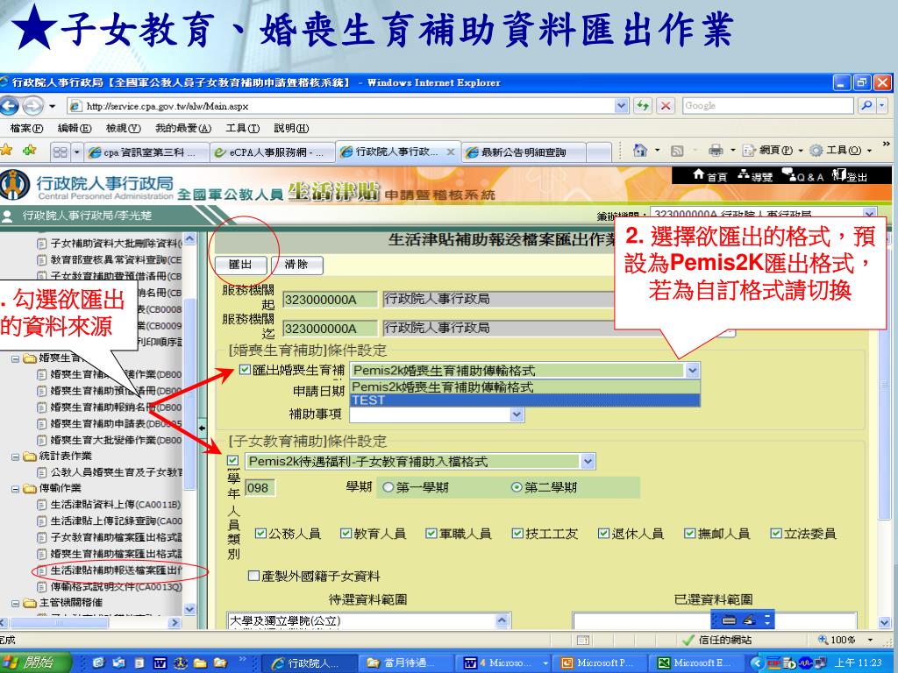
Task: Open the address bar URL dropdown
Action: 622,106
